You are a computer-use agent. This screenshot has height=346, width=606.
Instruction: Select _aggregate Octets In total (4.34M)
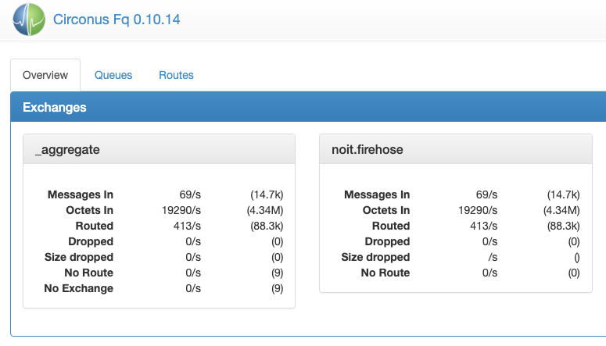(265, 210)
